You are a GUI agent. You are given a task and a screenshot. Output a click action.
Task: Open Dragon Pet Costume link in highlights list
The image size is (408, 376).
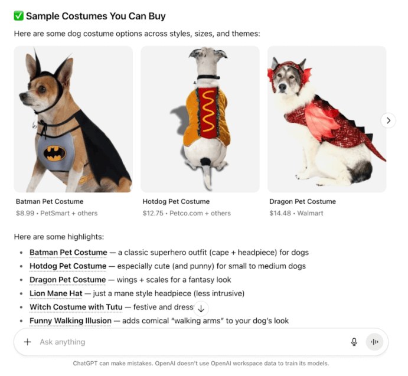[68, 280]
